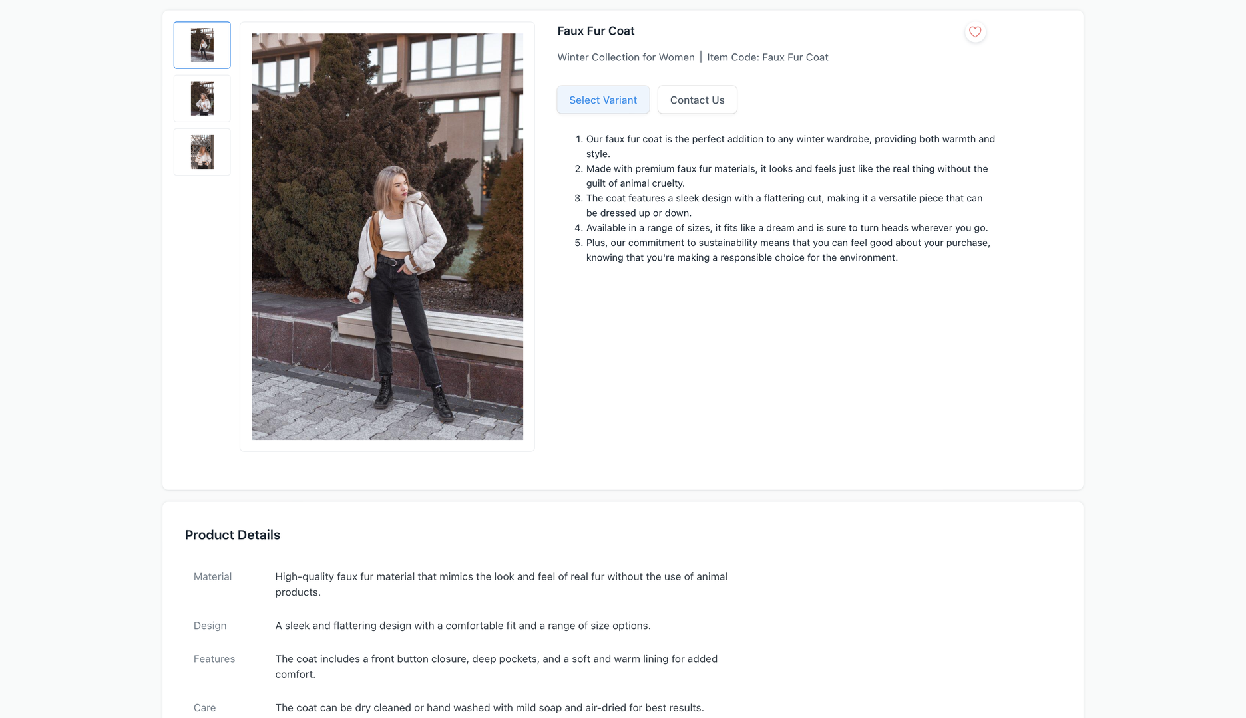Select the Item Code: Faux Fur Coat text
The width and height of the screenshot is (1246, 718).
(x=767, y=57)
